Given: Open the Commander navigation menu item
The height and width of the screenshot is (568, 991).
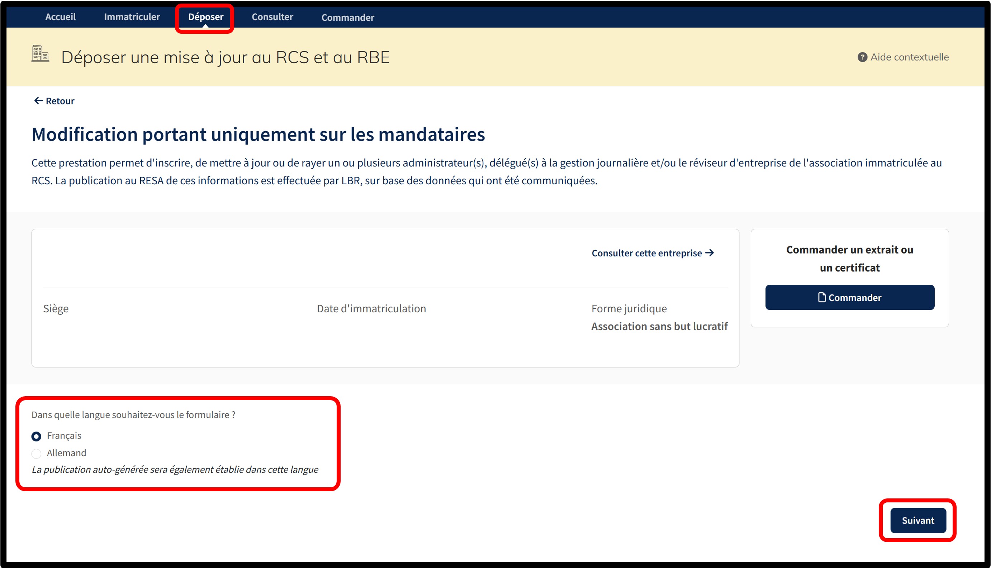Looking at the screenshot, I should (x=347, y=18).
